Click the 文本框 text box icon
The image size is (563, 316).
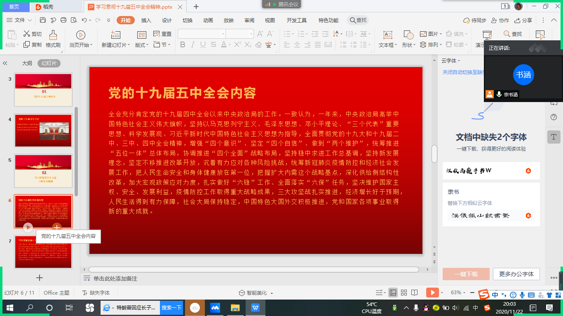[388, 35]
